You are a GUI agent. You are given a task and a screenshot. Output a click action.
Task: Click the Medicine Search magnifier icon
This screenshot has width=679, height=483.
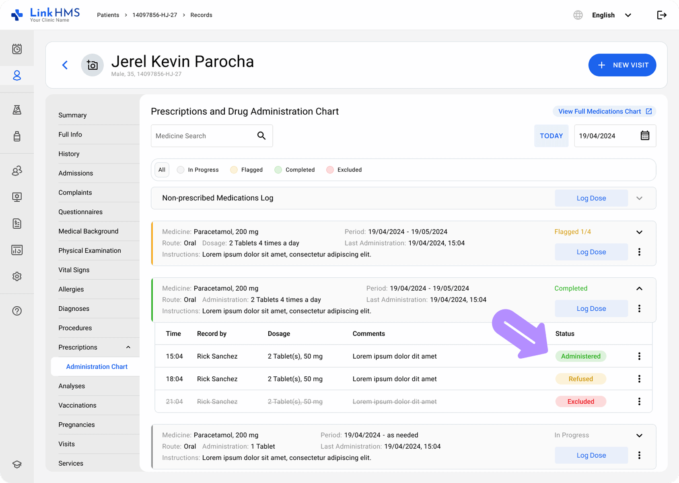pyautogui.click(x=261, y=136)
